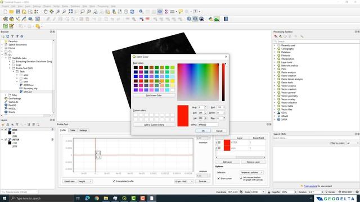Click the green Terrain Profile plugin icon

217,19
